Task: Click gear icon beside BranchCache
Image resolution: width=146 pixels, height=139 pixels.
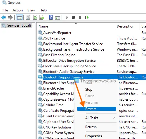Action: click(x=40, y=88)
